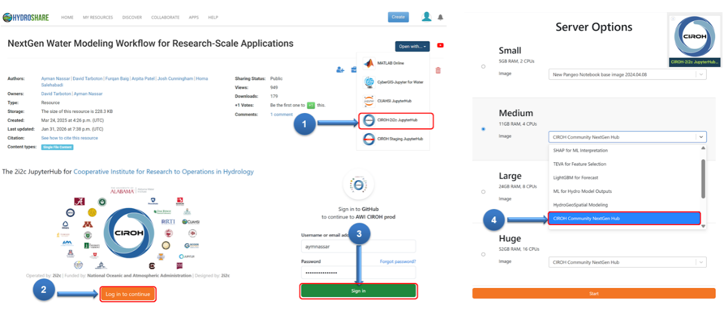Image resolution: width=728 pixels, height=311 pixels.
Task: Expand the Open with dropdown
Action: point(412,46)
